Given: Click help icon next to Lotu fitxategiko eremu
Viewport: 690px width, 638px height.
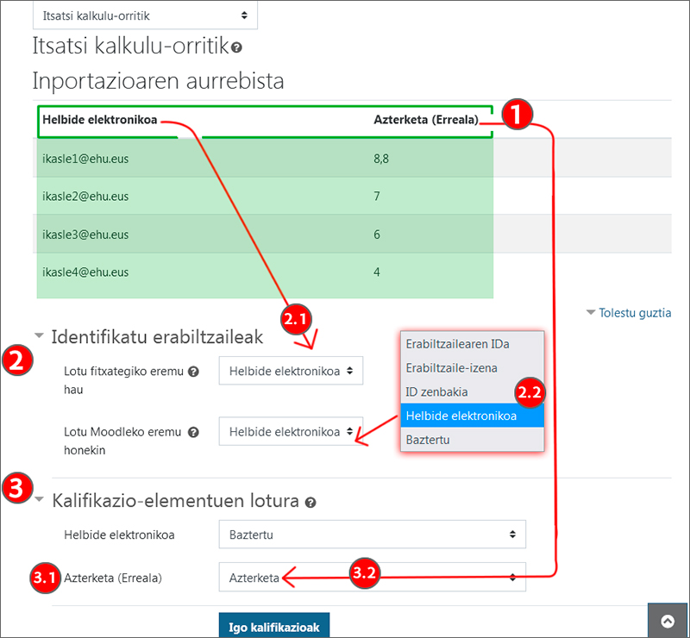Looking at the screenshot, I should point(193,372).
